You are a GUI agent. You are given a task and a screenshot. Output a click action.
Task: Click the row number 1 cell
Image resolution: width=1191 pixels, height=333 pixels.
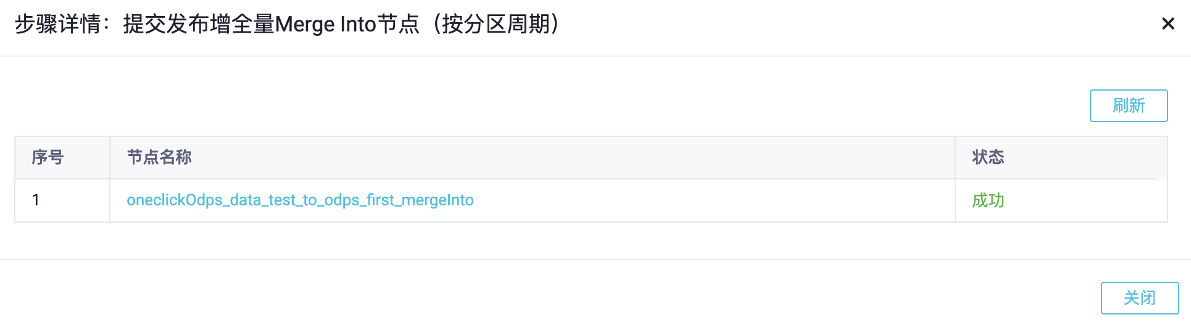point(36,200)
